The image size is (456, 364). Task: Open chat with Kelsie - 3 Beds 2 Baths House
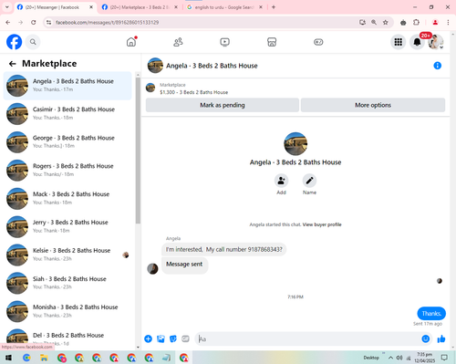[x=67, y=255]
